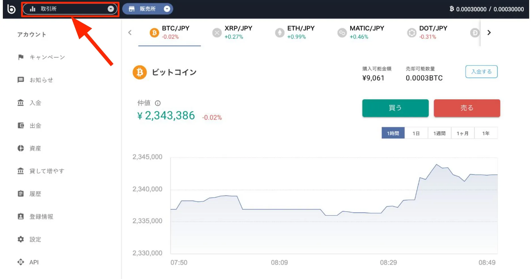Click the campaign flag icon
The image size is (532, 279).
pos(21,57)
